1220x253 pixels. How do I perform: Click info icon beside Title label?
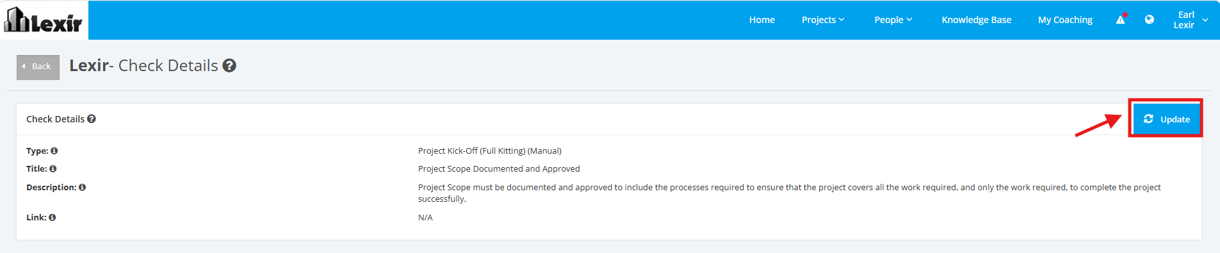(53, 169)
